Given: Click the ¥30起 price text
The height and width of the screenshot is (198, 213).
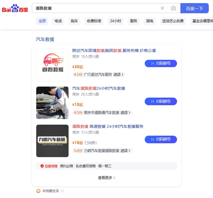Looking at the screenshot, I should click(x=78, y=67).
